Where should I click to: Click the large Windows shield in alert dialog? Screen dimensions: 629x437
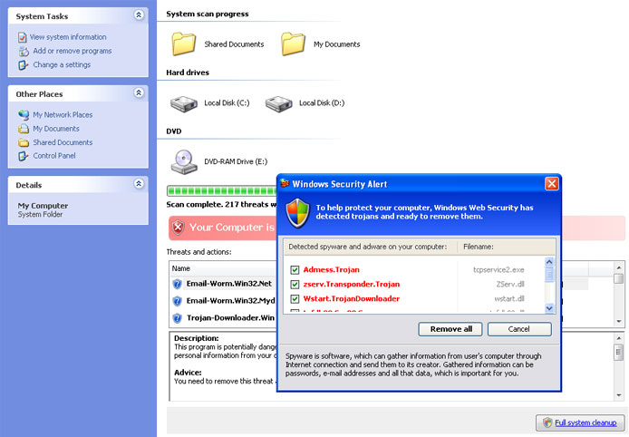pos(297,213)
